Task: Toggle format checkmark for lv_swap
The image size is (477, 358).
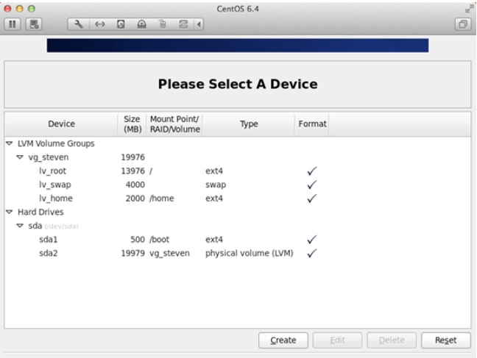Action: 311,185
